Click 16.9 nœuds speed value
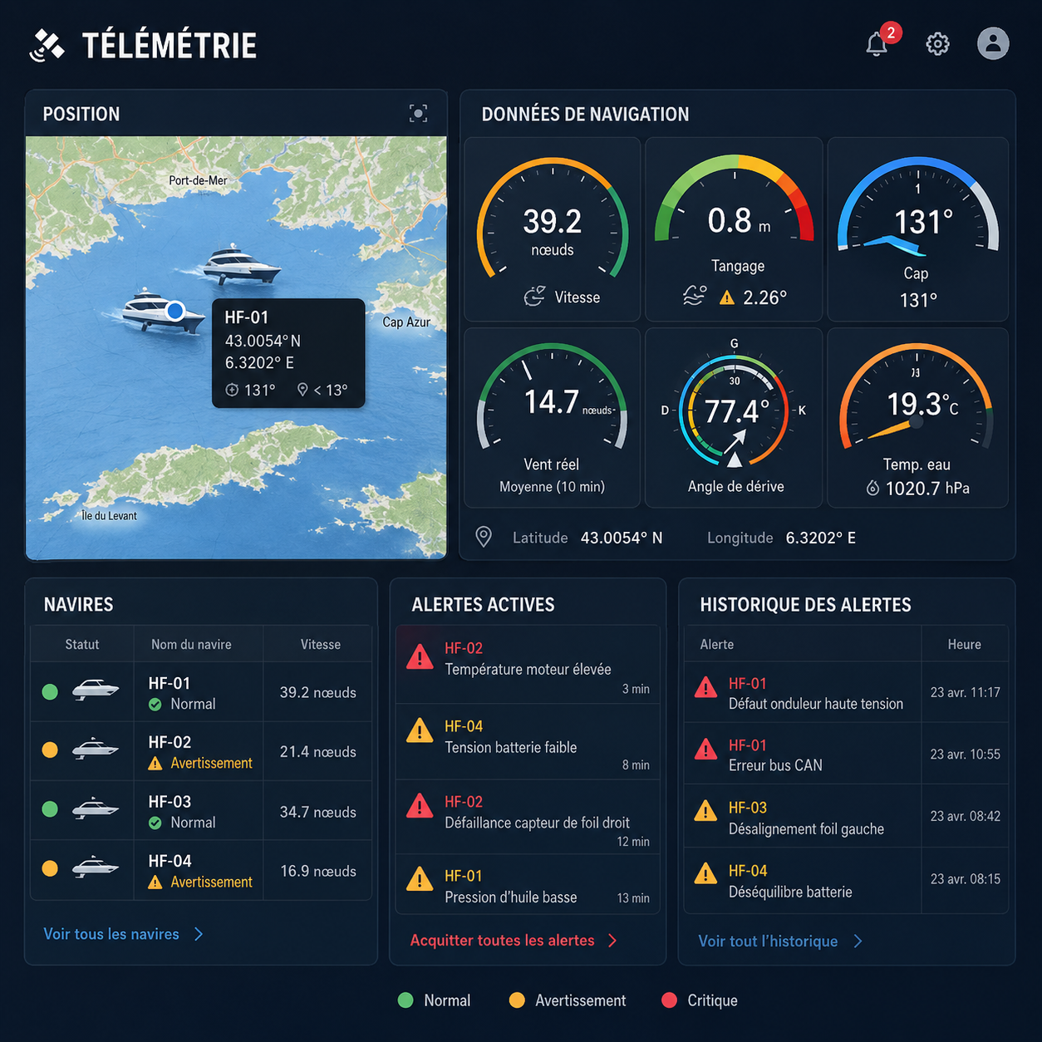Image resolution: width=1042 pixels, height=1042 pixels. coord(317,872)
